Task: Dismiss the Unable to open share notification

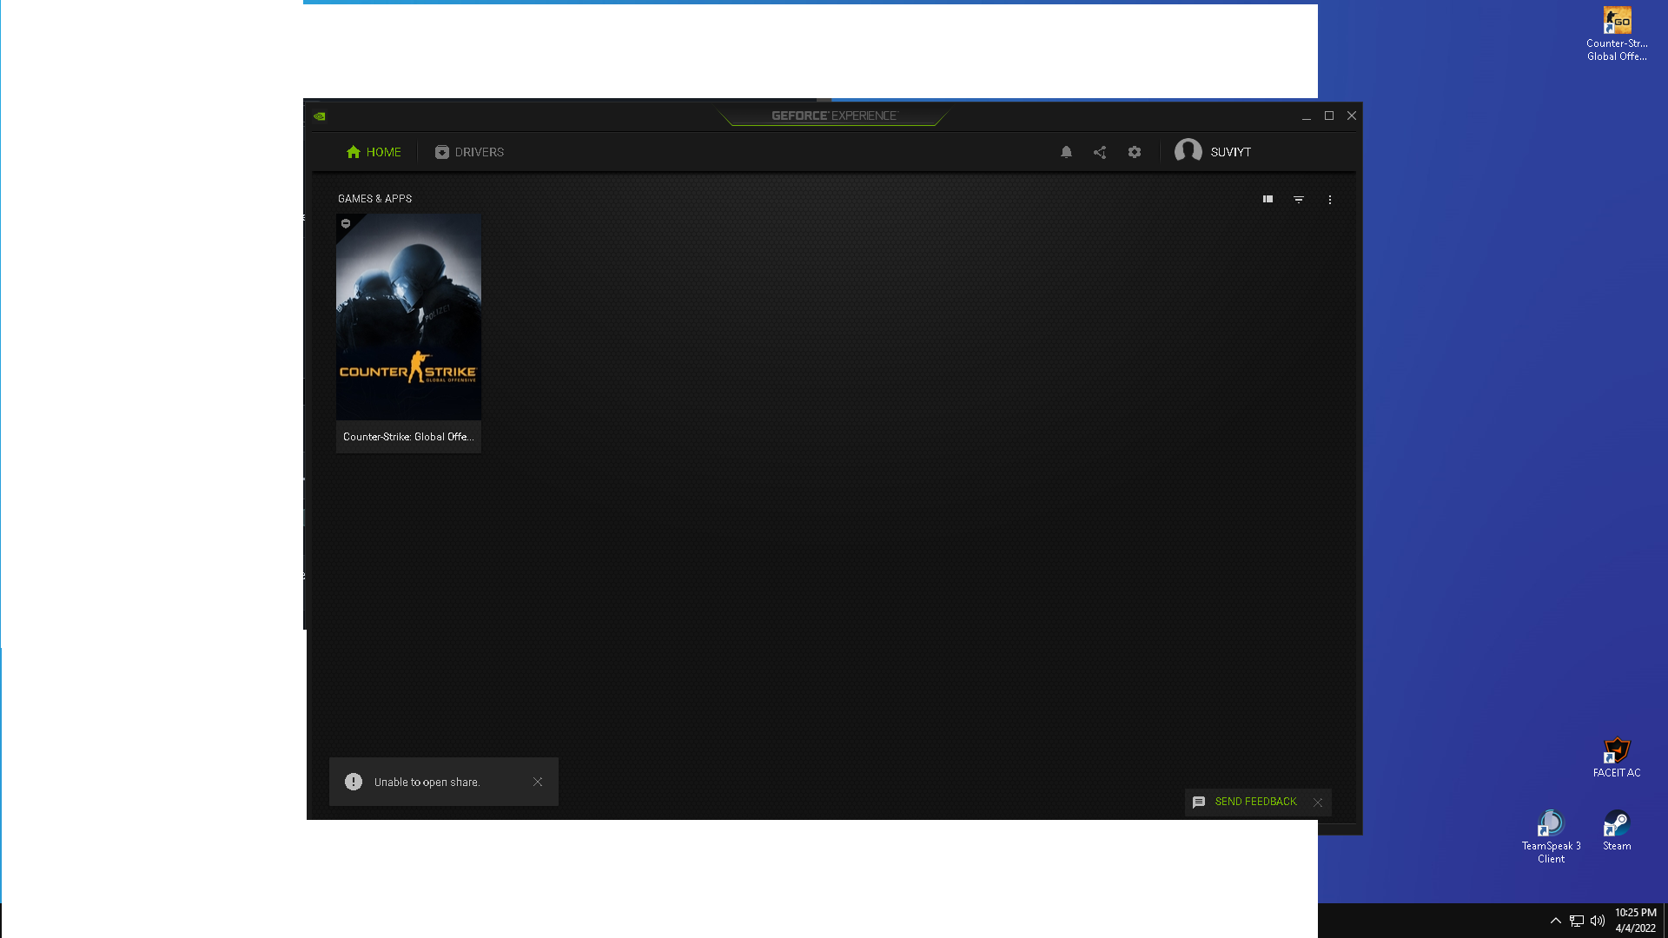Action: pos(538,782)
